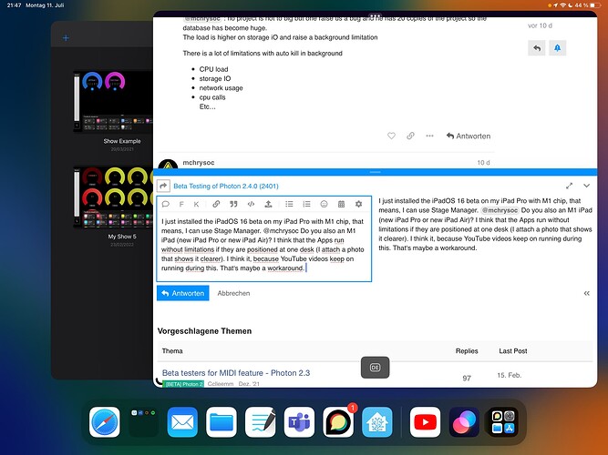608x455 pixels.
Task: Hide the preview with double chevron
Action: coord(587,293)
